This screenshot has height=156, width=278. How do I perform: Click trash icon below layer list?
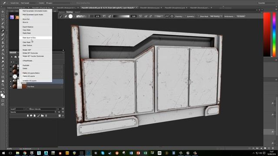click(46, 116)
